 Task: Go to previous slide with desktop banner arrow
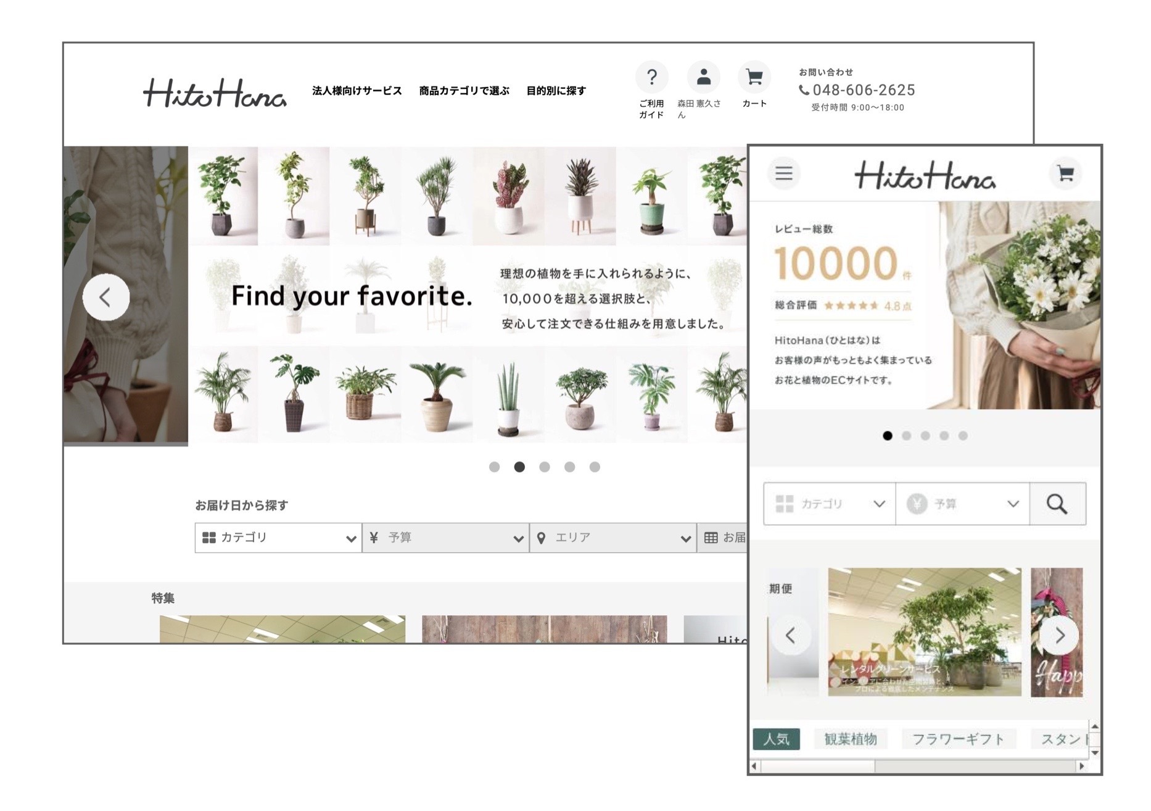click(x=106, y=297)
